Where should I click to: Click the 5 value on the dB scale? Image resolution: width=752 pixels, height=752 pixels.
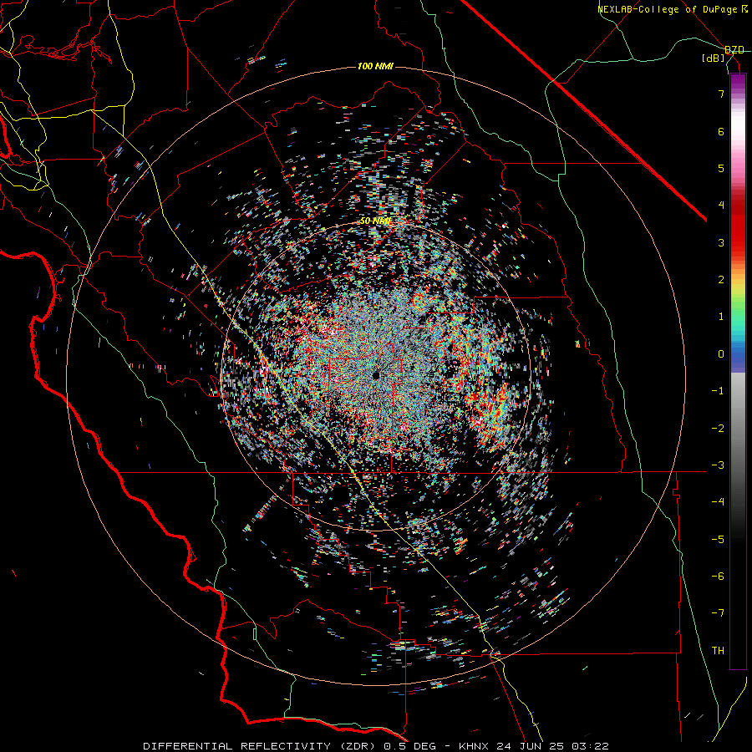(x=721, y=168)
